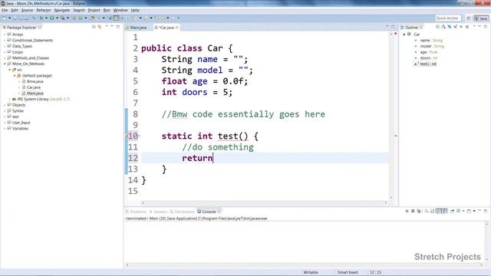Click Car.java tab close icon

coord(177,28)
